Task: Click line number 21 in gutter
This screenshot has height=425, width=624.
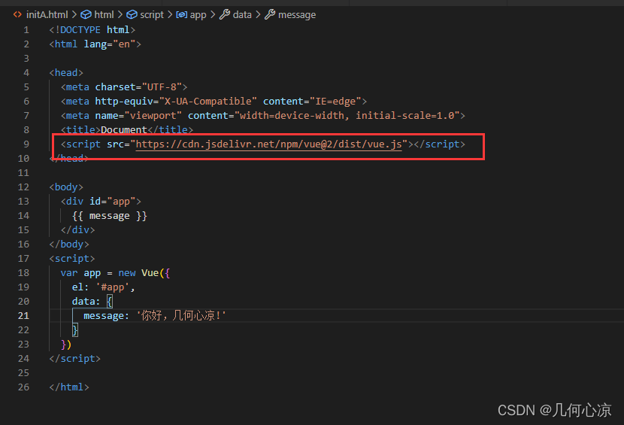Action: click(x=23, y=316)
